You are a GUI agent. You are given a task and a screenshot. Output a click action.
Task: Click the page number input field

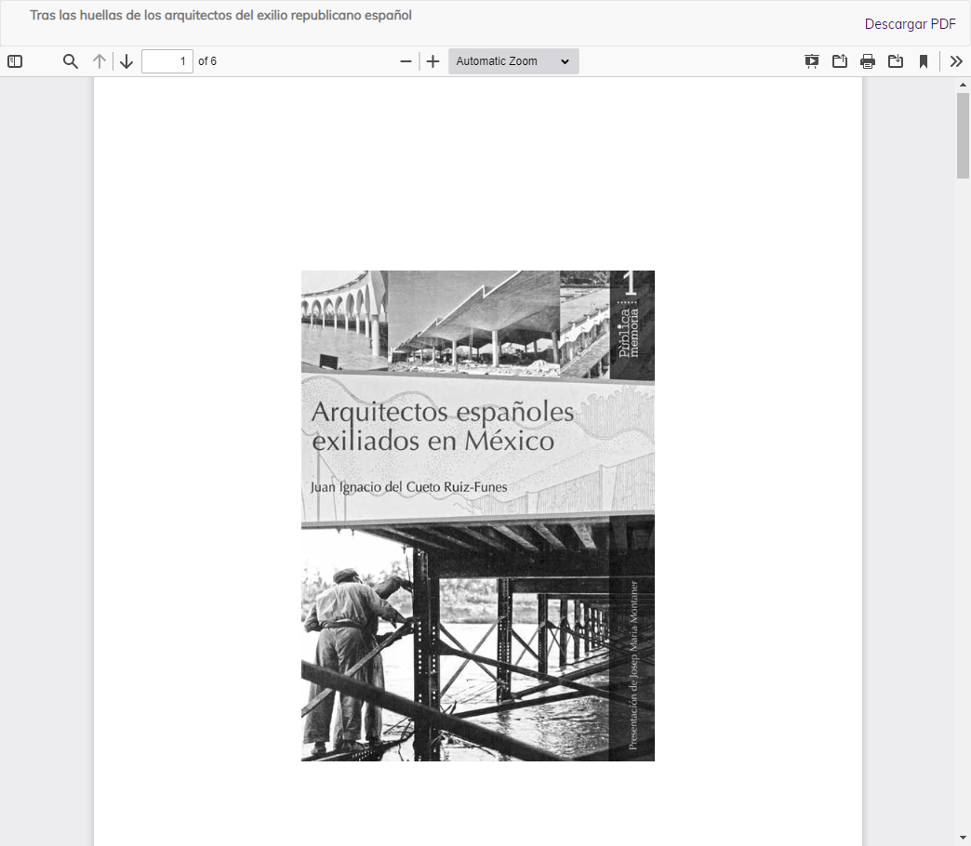tap(167, 61)
